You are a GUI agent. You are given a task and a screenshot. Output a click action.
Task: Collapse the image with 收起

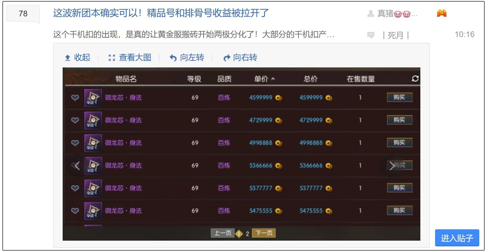pos(77,57)
